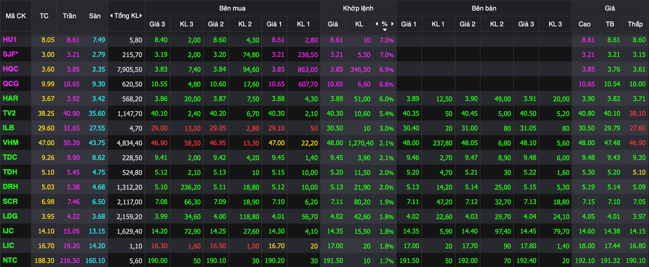The height and width of the screenshot is (267, 649).
Task: Click the sort-descending arrow under % header
Action: (x=385, y=30)
